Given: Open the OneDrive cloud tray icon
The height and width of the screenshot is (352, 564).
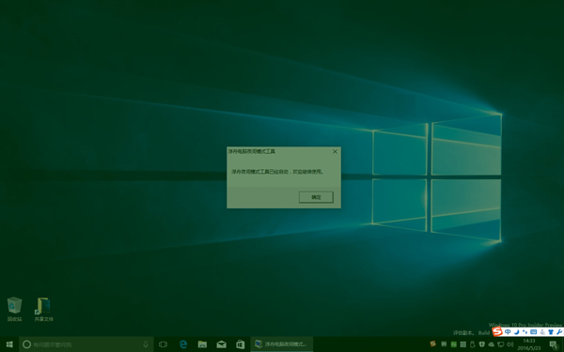Looking at the screenshot, I should tap(492, 344).
